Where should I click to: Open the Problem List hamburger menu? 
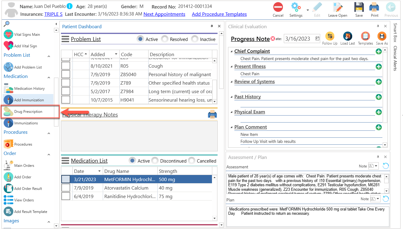point(65,39)
